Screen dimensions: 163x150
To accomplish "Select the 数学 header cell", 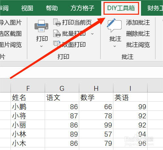I will pos(96,97).
